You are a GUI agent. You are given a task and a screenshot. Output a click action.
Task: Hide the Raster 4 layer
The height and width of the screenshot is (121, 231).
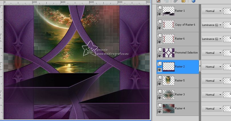tap(160, 112)
